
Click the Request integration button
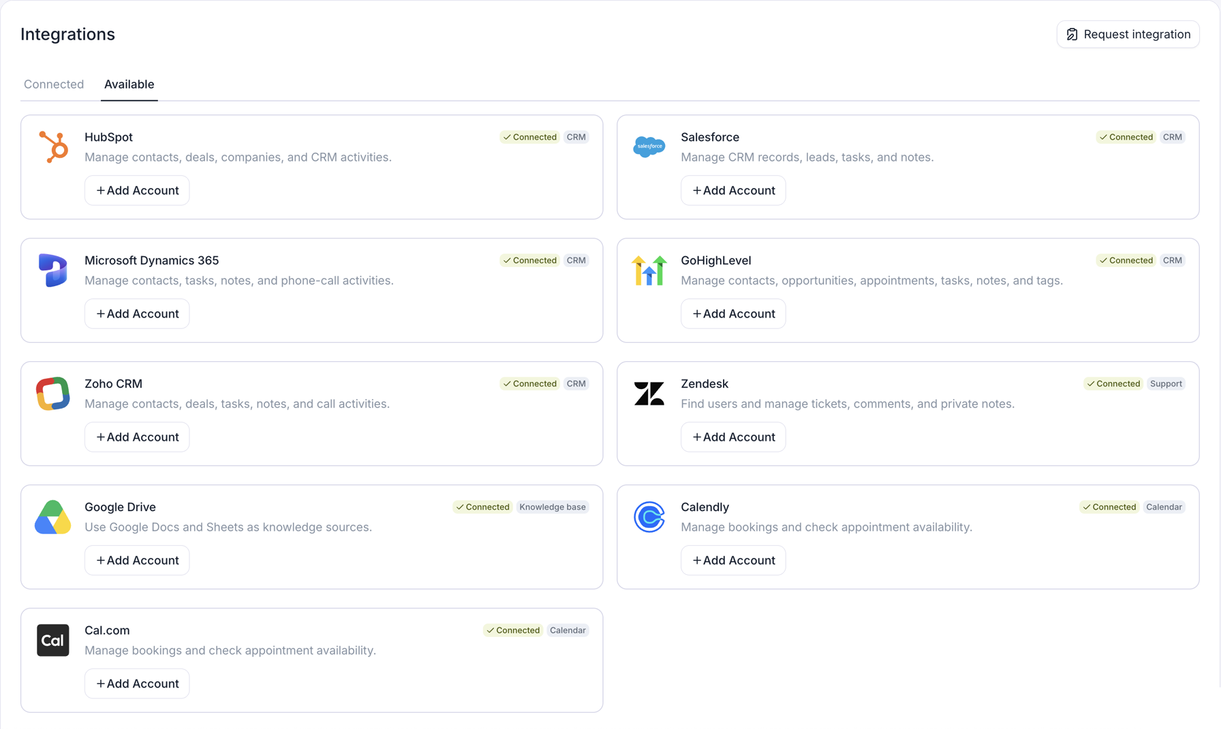(x=1128, y=34)
